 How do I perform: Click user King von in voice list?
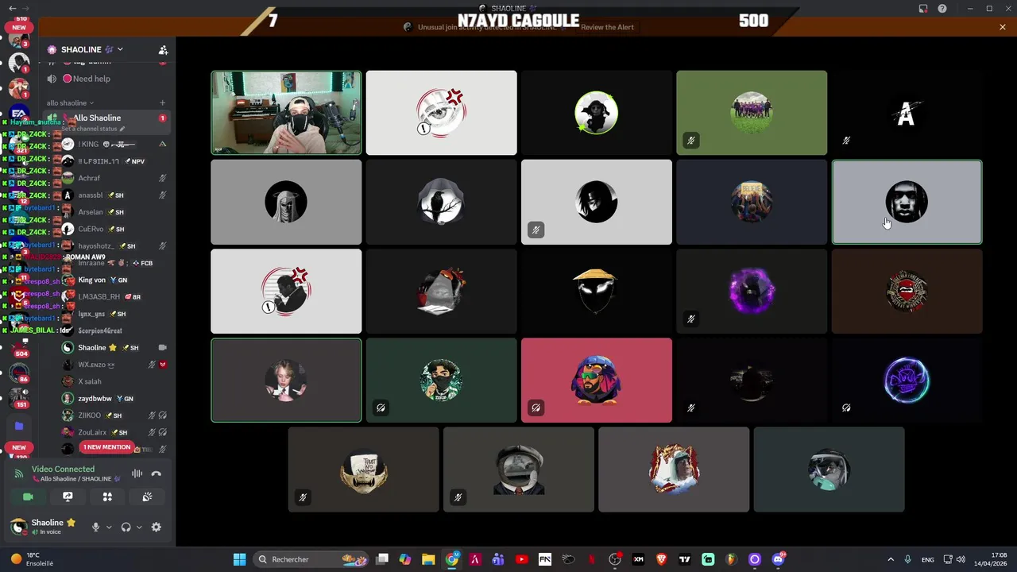(114, 280)
